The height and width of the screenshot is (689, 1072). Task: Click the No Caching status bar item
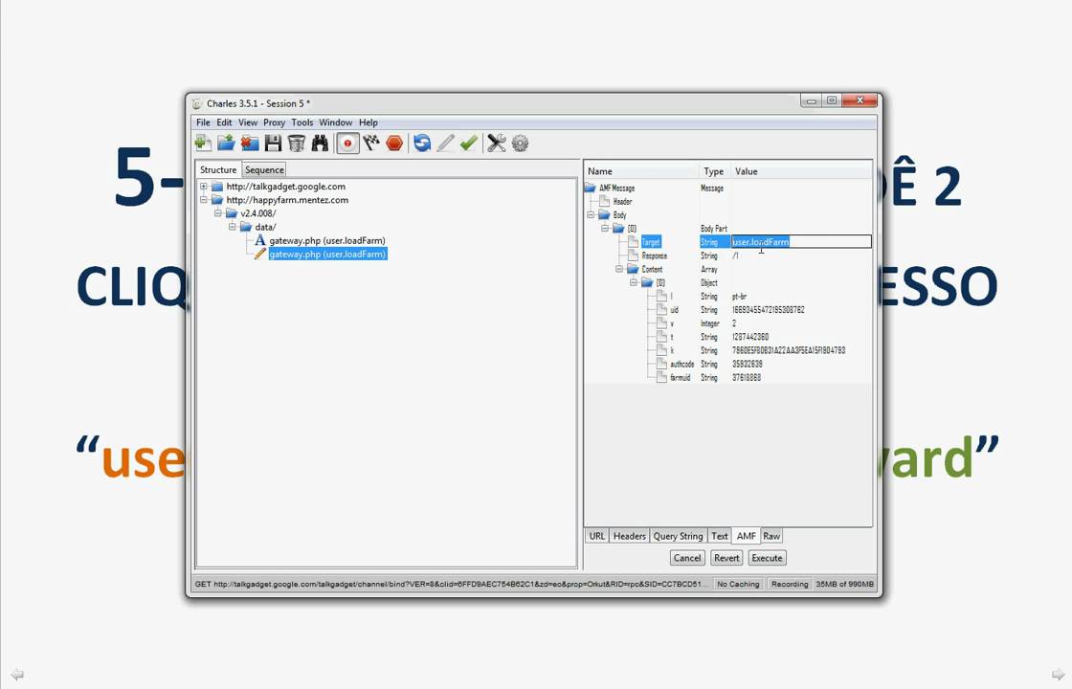pyautogui.click(x=738, y=584)
